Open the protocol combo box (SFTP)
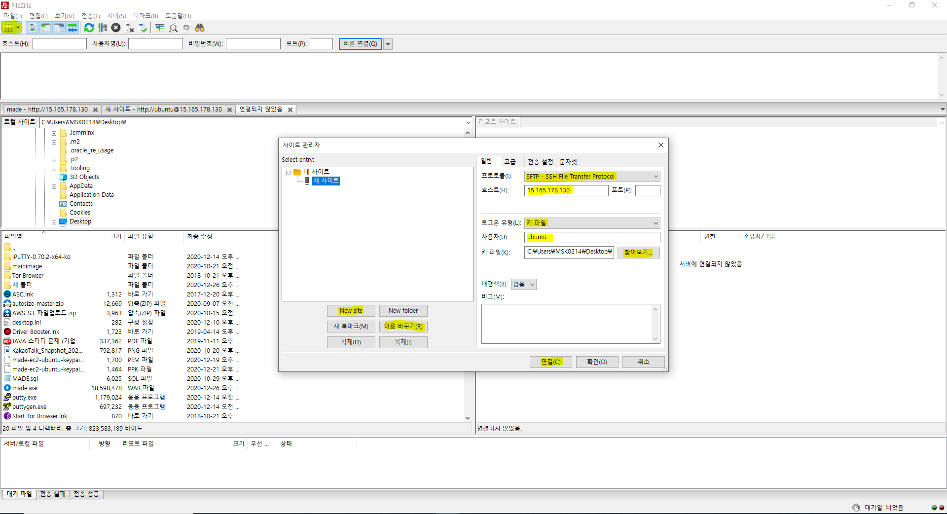Screen dimensions: 947x514 point(592,177)
